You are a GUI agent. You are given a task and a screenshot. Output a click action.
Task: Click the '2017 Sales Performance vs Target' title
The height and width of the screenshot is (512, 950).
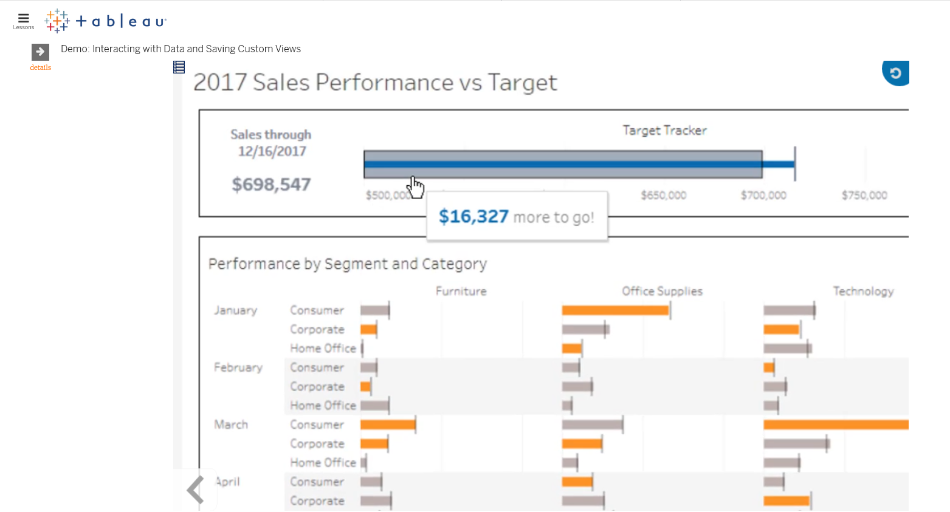click(375, 83)
